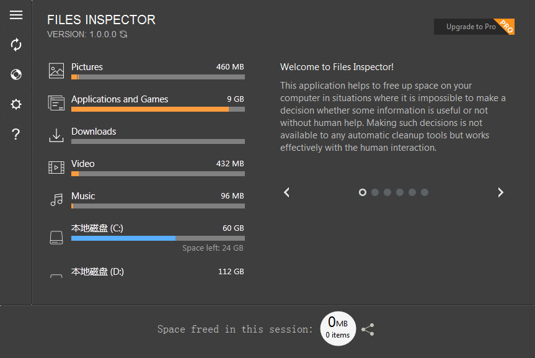Open help via the question mark icon
The image size is (535, 358).
(x=15, y=134)
